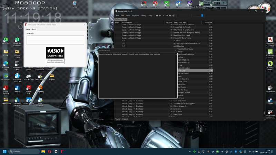This screenshot has width=276, height=155.
Task: Play a random track via toolbar icon
Action: coord(174,15)
